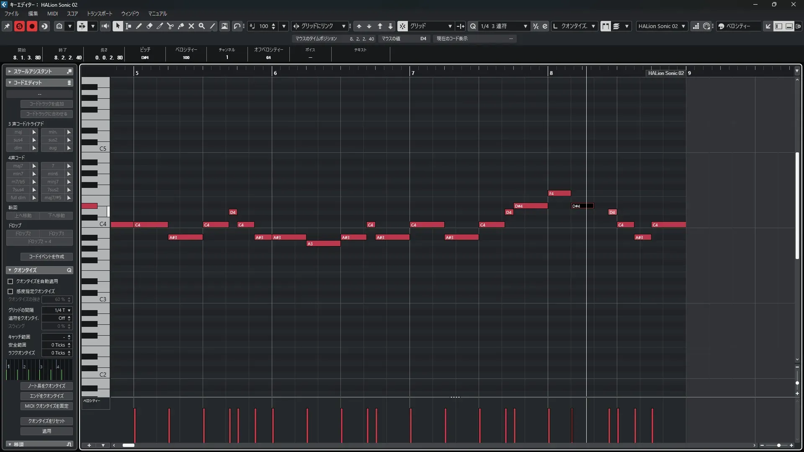Open the トランスポート menu

click(99, 13)
